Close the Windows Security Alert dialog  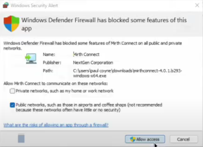click(197, 5)
